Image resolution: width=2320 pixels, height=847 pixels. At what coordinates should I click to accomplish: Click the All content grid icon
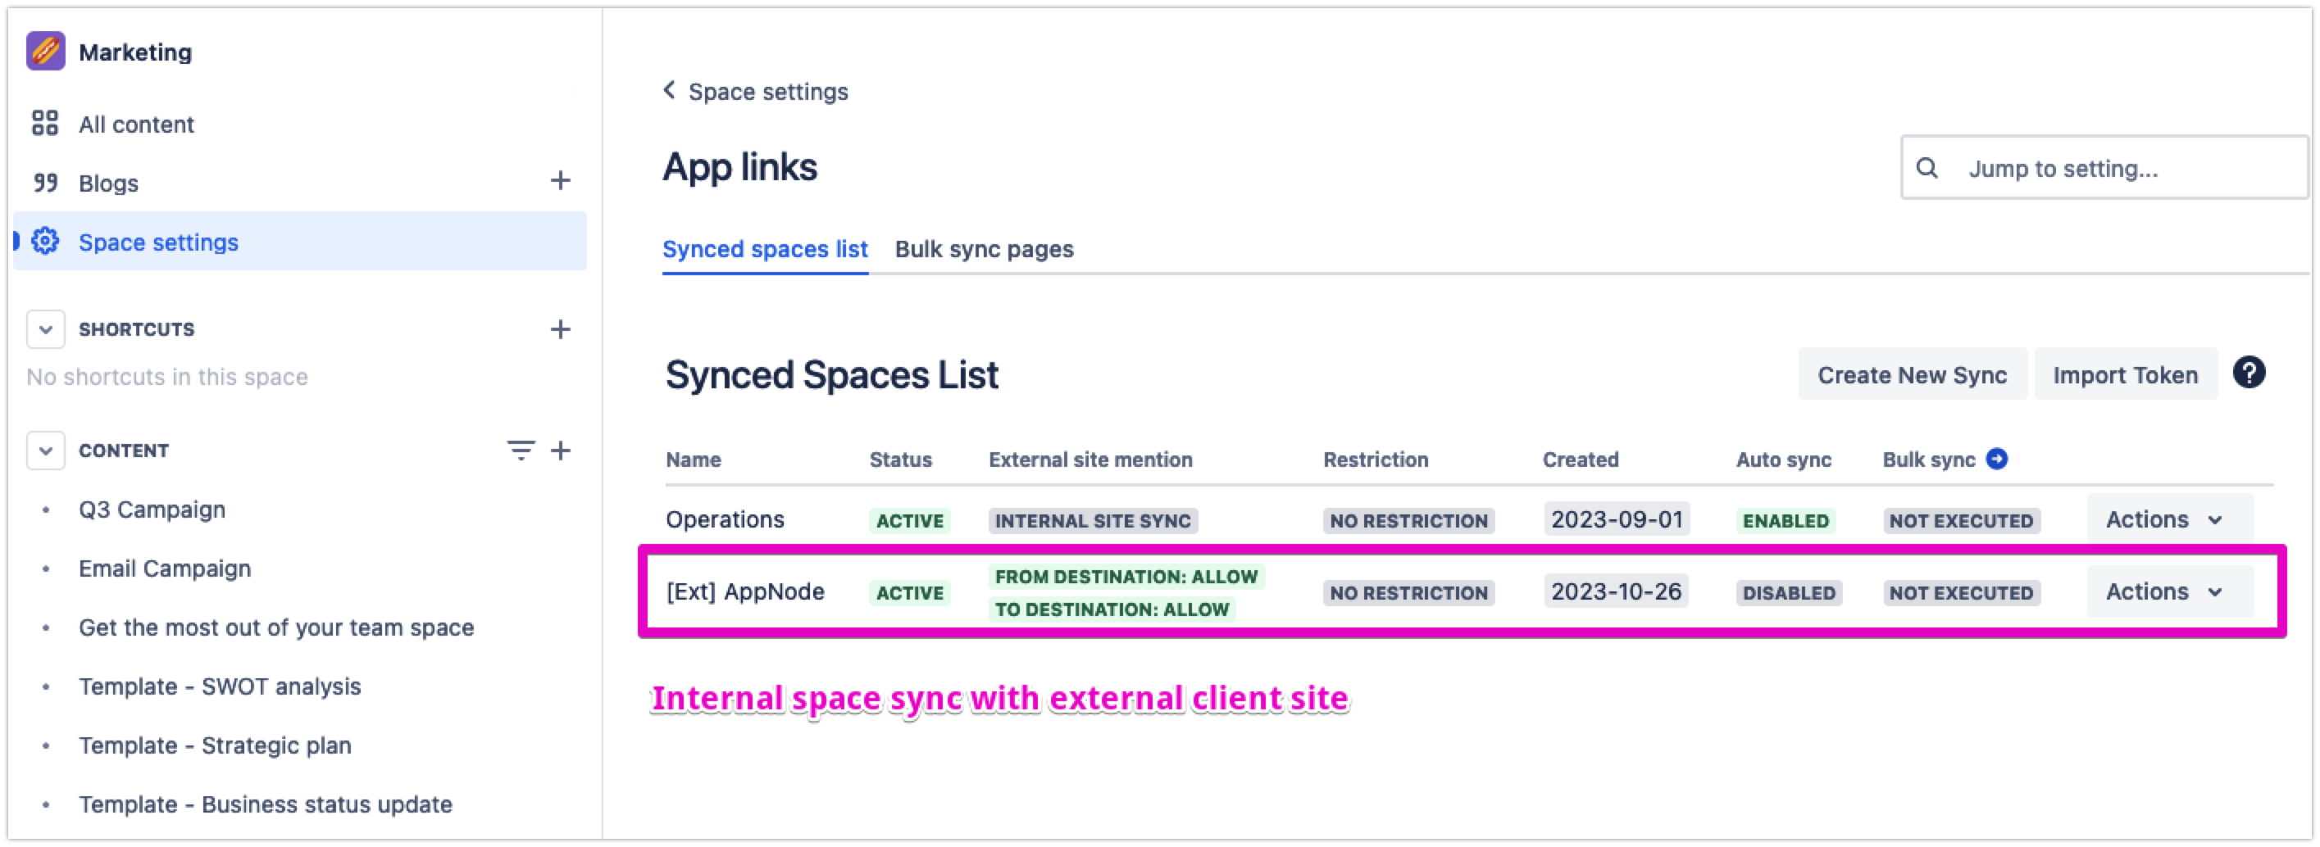(x=45, y=124)
